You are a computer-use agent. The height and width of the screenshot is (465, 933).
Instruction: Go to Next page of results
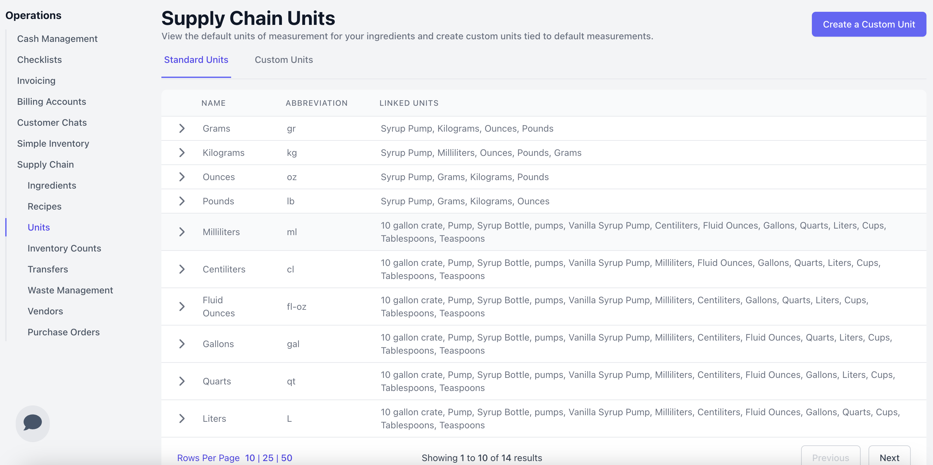pos(889,457)
